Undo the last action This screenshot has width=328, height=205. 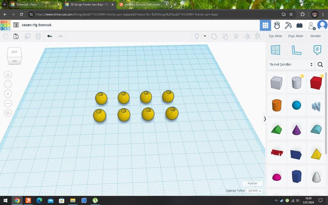[x=50, y=36]
